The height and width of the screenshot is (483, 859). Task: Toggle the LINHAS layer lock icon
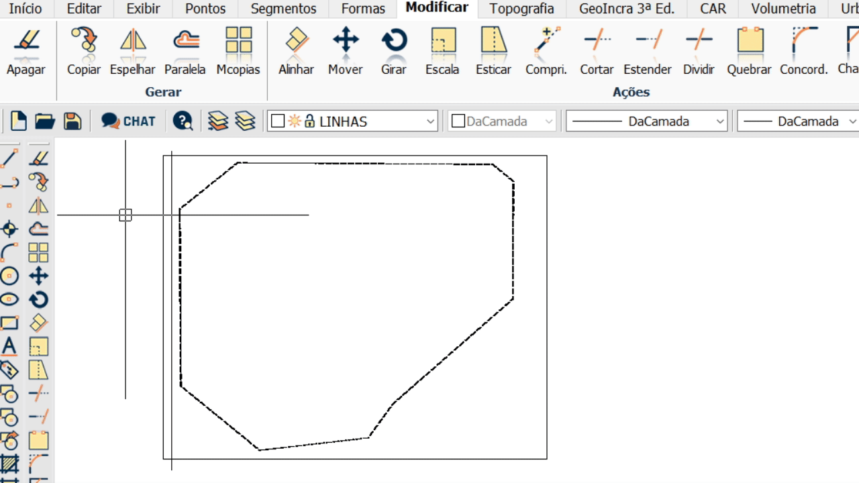[x=309, y=121]
